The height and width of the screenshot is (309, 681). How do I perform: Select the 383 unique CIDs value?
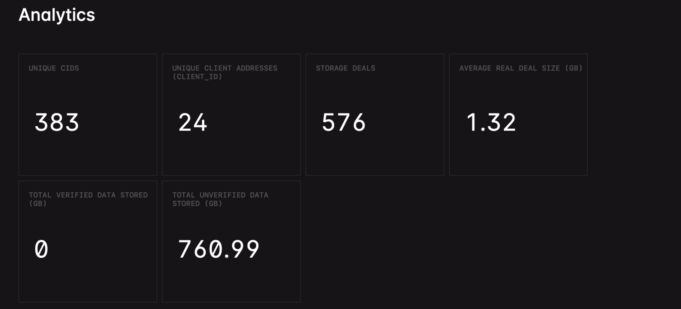(x=57, y=122)
